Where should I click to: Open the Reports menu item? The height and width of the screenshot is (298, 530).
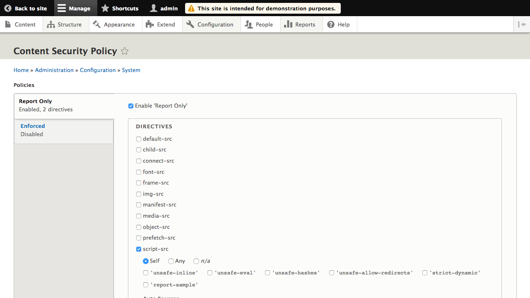pyautogui.click(x=301, y=24)
